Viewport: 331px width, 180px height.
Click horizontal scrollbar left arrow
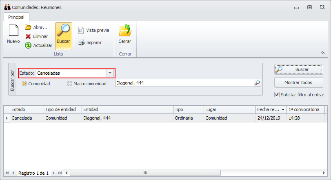click(x=66, y=173)
